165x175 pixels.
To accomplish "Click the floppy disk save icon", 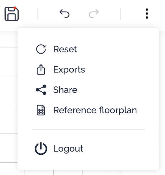I will [x=12, y=14].
